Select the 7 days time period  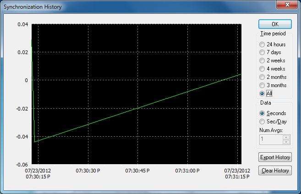click(270, 52)
